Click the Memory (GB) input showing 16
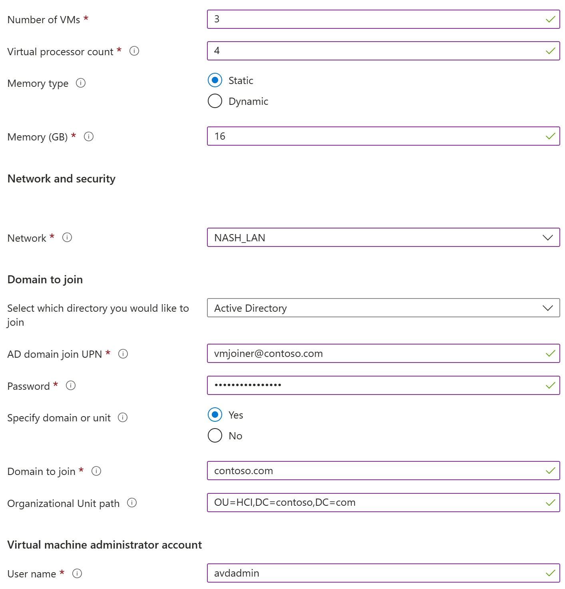This screenshot has height=589, width=565. [x=384, y=136]
